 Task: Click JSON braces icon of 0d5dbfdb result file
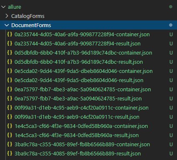coord(10,62)
